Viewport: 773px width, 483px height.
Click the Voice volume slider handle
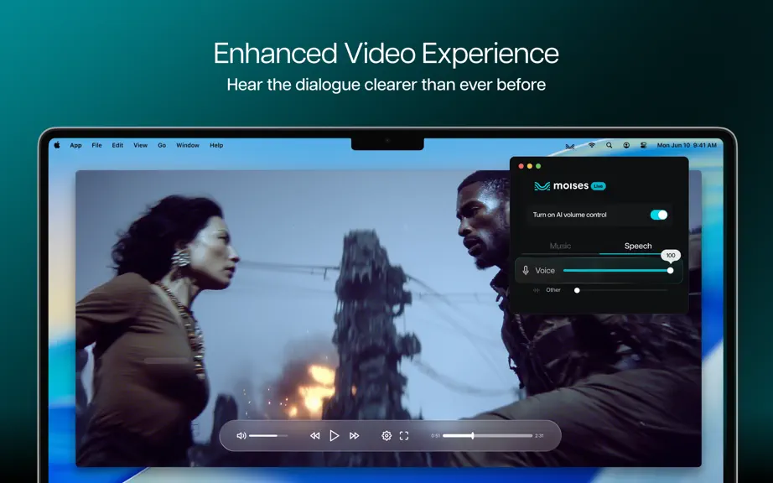(x=670, y=271)
